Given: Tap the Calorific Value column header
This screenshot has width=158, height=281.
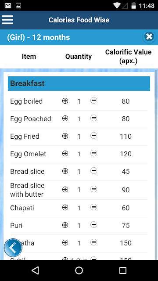Looking at the screenshot, I should 128,57.
